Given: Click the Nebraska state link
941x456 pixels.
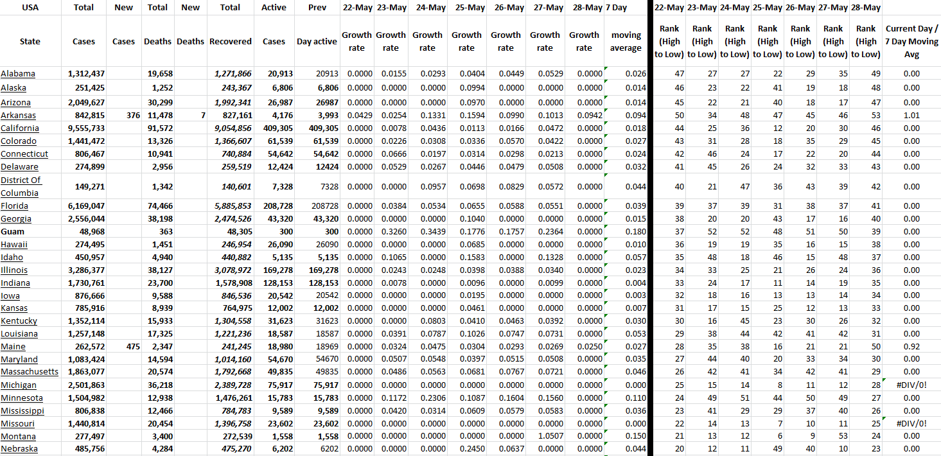Looking at the screenshot, I should click(19, 449).
